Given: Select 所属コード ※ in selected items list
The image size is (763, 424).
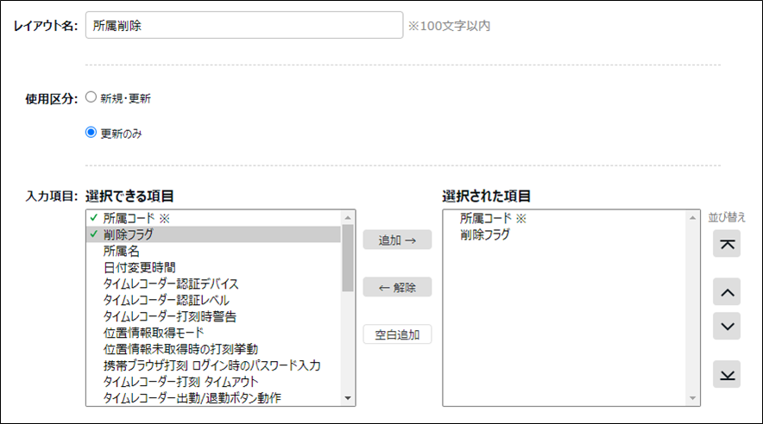Looking at the screenshot, I should point(564,218).
